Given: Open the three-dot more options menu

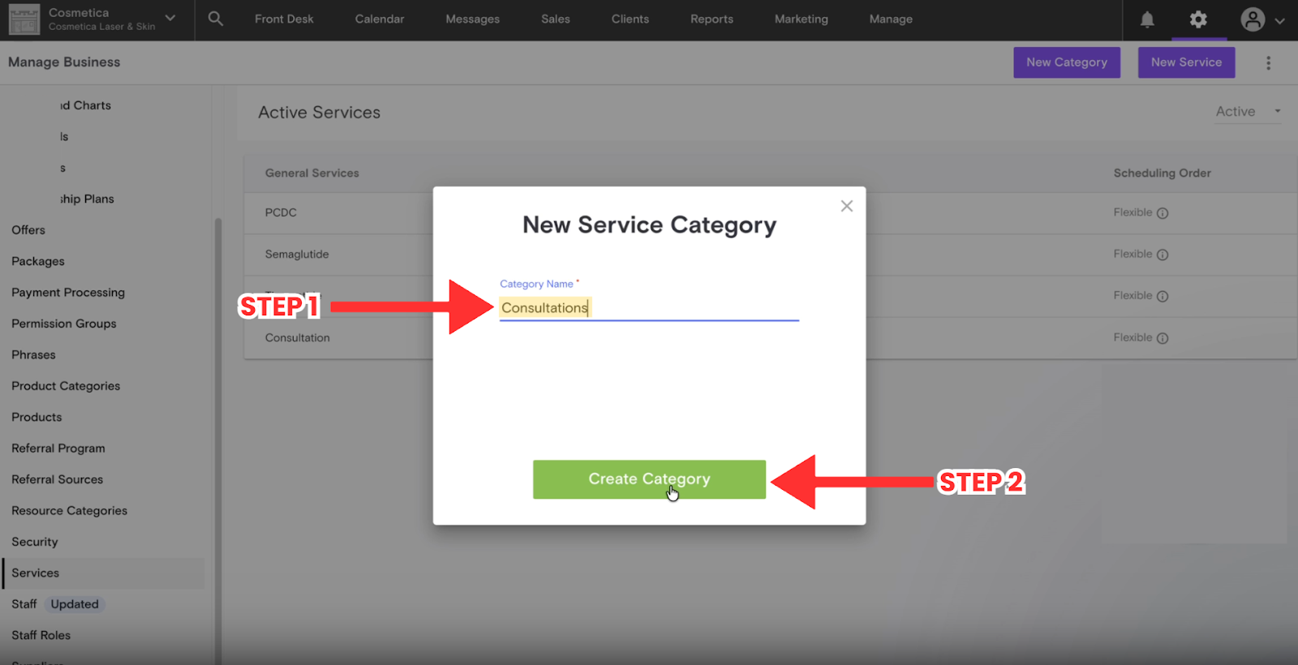Looking at the screenshot, I should point(1269,62).
